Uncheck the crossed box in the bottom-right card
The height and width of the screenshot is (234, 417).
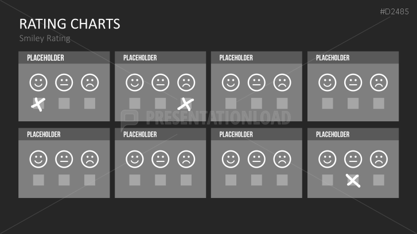point(353,180)
